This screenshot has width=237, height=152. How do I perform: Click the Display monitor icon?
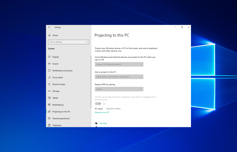click(49, 57)
